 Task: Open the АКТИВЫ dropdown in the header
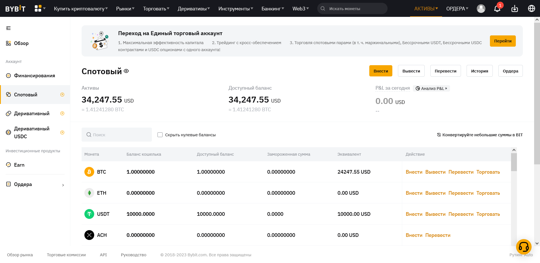[x=426, y=9]
